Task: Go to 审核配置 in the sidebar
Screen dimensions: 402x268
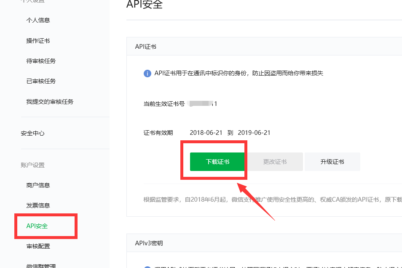Action: 38,246
